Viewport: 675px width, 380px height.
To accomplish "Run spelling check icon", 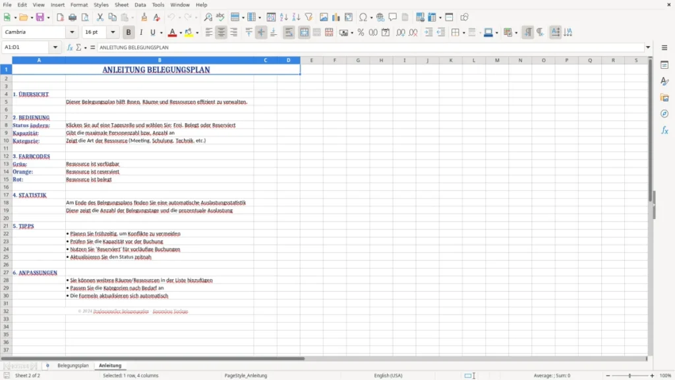I will point(220,17).
